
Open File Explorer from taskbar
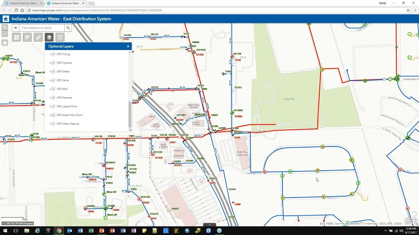click(x=27, y=230)
